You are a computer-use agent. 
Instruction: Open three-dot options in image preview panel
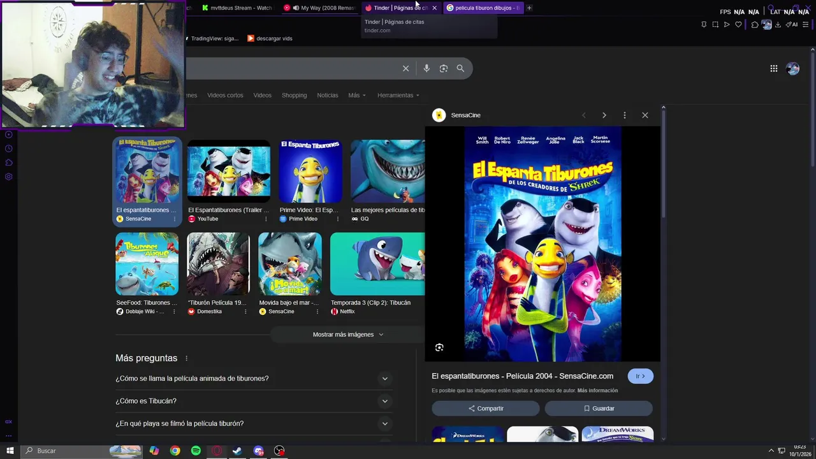click(625, 115)
